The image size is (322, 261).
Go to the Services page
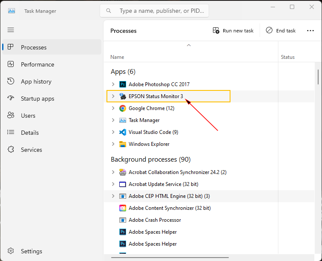31,150
